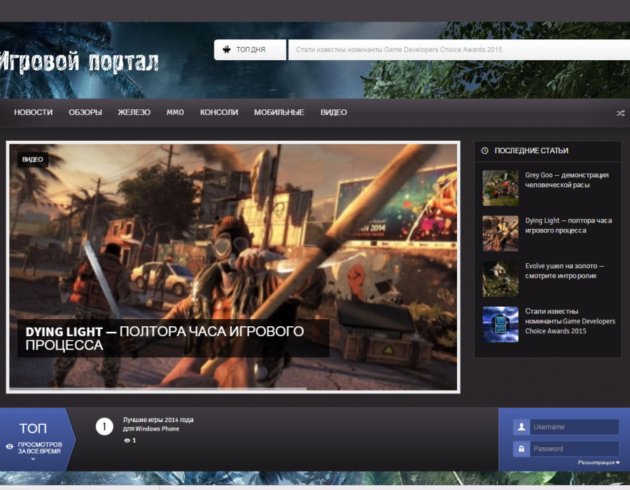Viewport: 630px width, 490px height.
Task: Click the Username input field
Action: click(574, 427)
